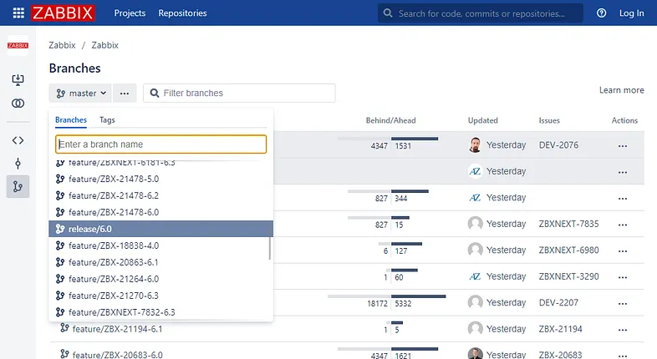Switch to the Tags tab in dropdown

(107, 120)
